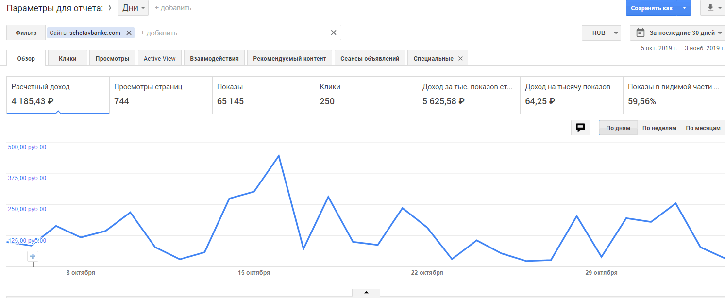This screenshot has width=725, height=298.
Task: Expand the Сохранить как dropdown arrow
Action: point(684,8)
